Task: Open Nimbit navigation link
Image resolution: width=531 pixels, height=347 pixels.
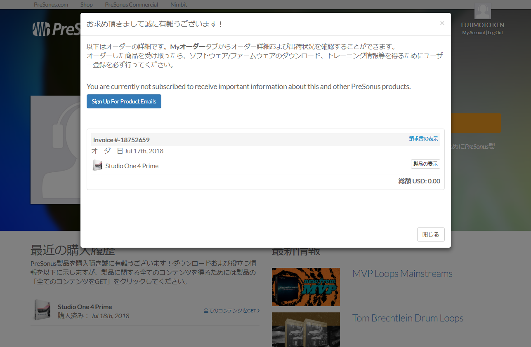Action: (x=179, y=5)
